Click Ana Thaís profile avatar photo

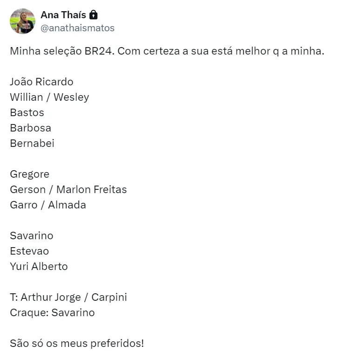point(22,21)
